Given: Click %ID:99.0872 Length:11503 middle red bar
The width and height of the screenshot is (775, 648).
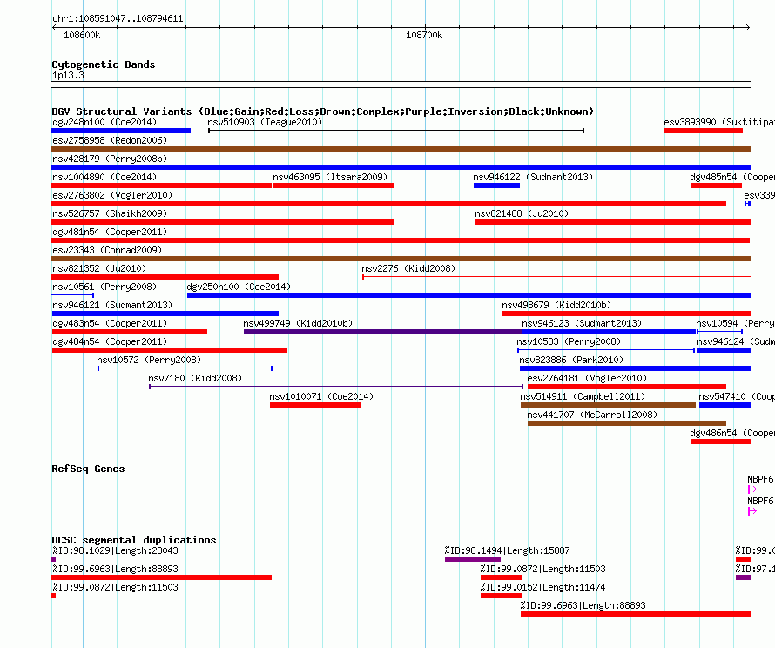Looking at the screenshot, I should click(502, 577).
